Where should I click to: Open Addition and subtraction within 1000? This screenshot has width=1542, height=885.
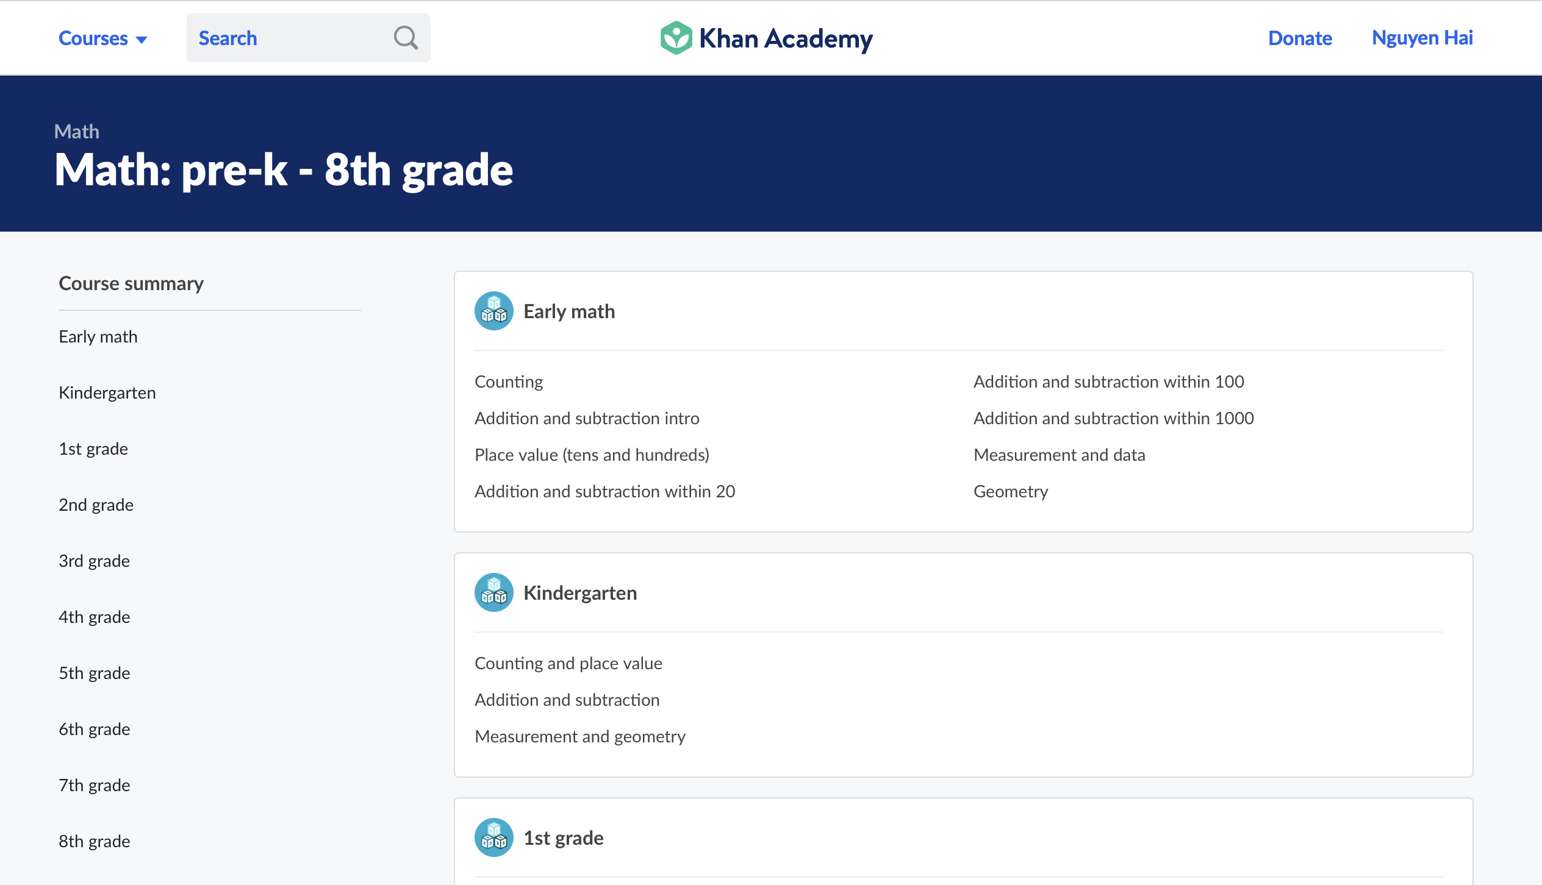click(x=1113, y=418)
